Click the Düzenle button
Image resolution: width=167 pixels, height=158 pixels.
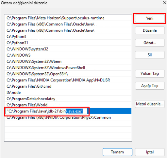click(150, 30)
